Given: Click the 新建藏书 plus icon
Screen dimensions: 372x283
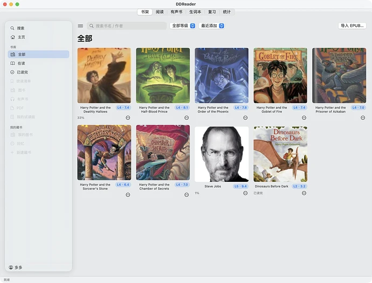Looking at the screenshot, I should (12, 152).
